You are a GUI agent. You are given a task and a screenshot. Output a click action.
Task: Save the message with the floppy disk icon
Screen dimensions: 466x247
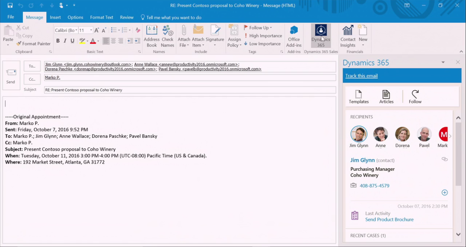point(10,5)
